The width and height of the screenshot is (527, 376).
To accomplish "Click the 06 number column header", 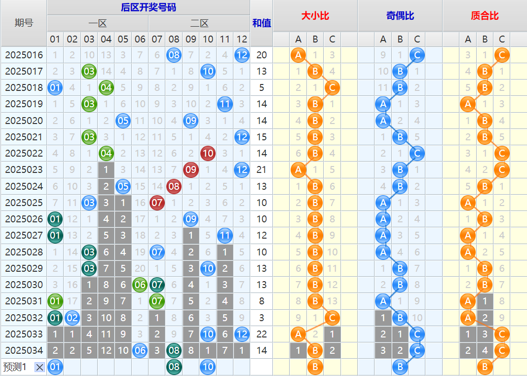I will (140, 40).
